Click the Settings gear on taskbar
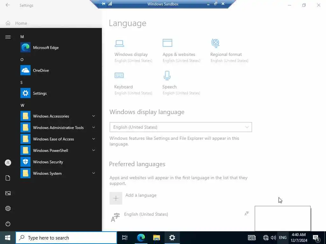Viewport: 326px width, 244px height. click(x=172, y=238)
